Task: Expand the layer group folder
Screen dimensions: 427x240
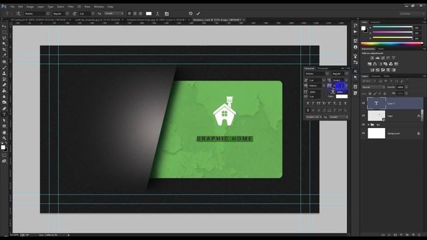Action: click(368, 125)
